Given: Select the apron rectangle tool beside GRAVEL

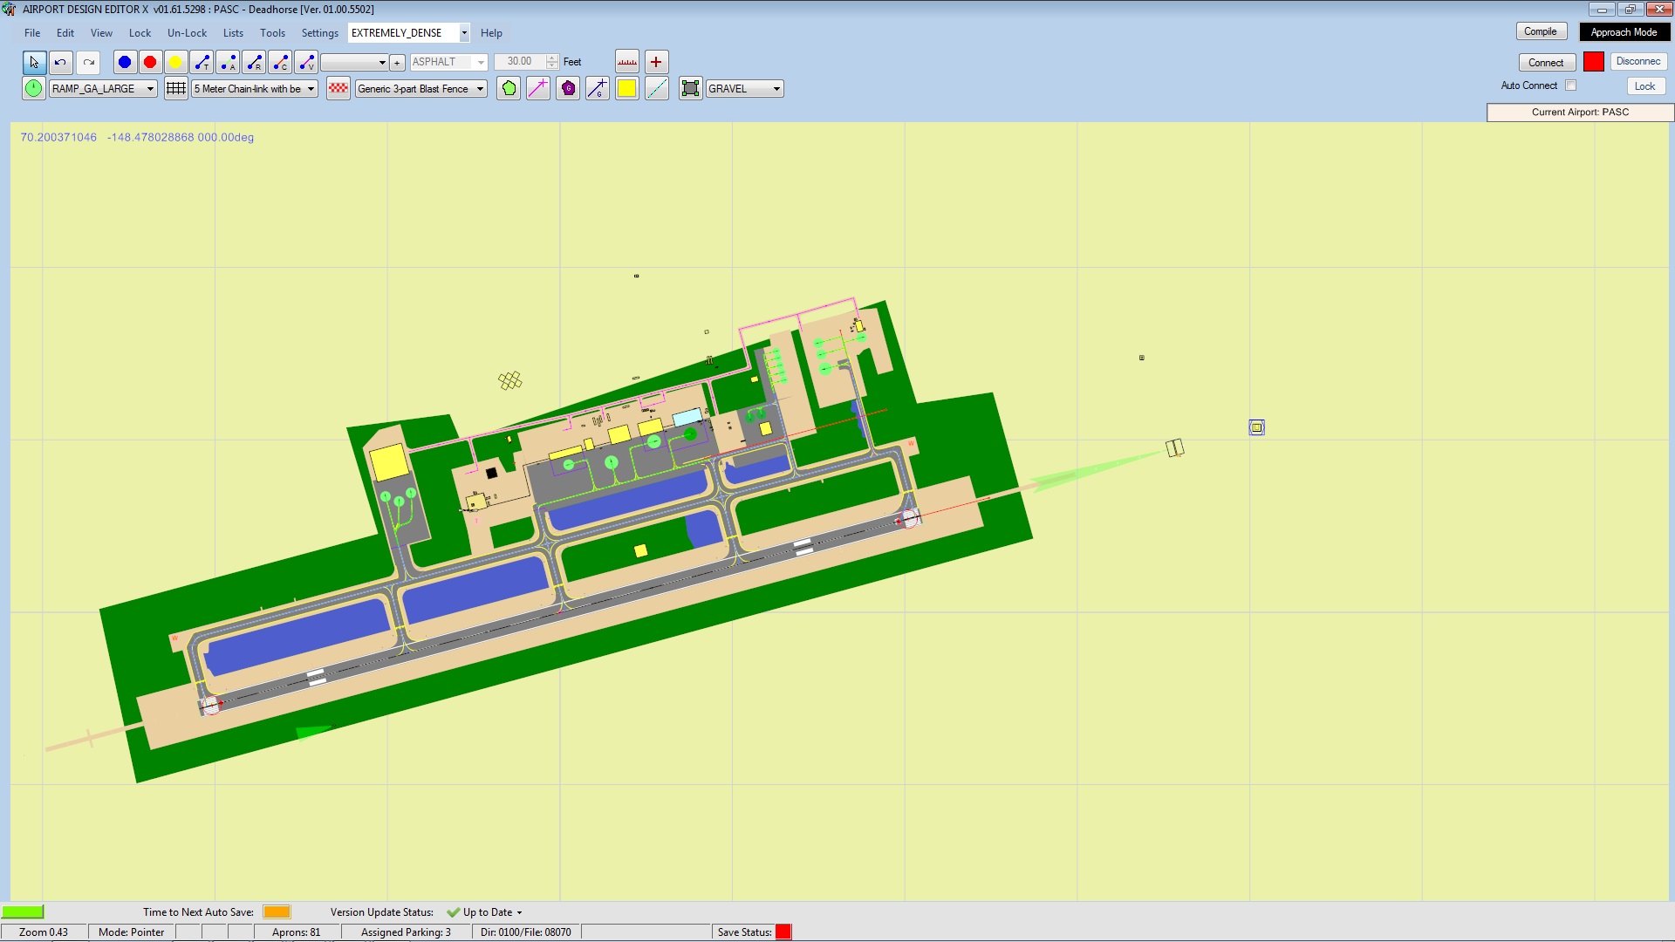Looking at the screenshot, I should point(690,88).
